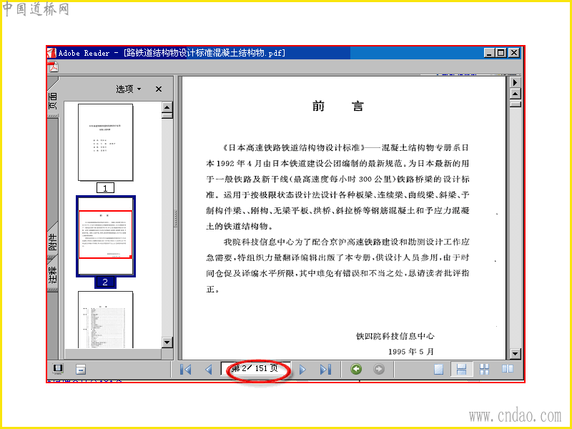This screenshot has height=429, width=572.
Task: Select continuous facing layout icon
Action: tap(484, 369)
